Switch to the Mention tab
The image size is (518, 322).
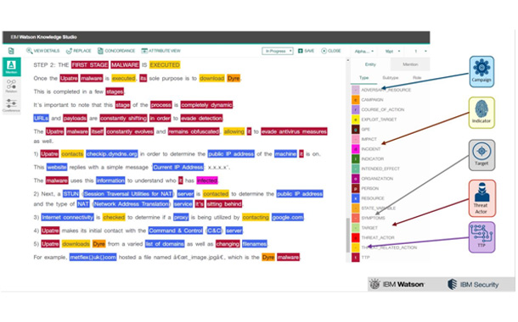tap(410, 64)
